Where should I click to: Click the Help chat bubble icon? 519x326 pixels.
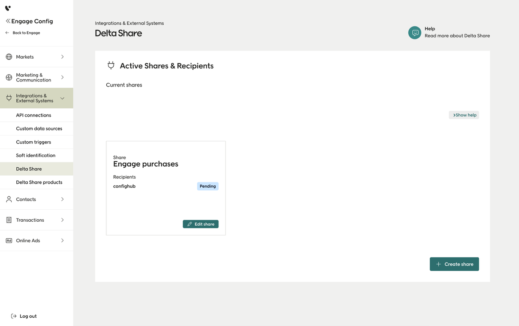pyautogui.click(x=414, y=33)
